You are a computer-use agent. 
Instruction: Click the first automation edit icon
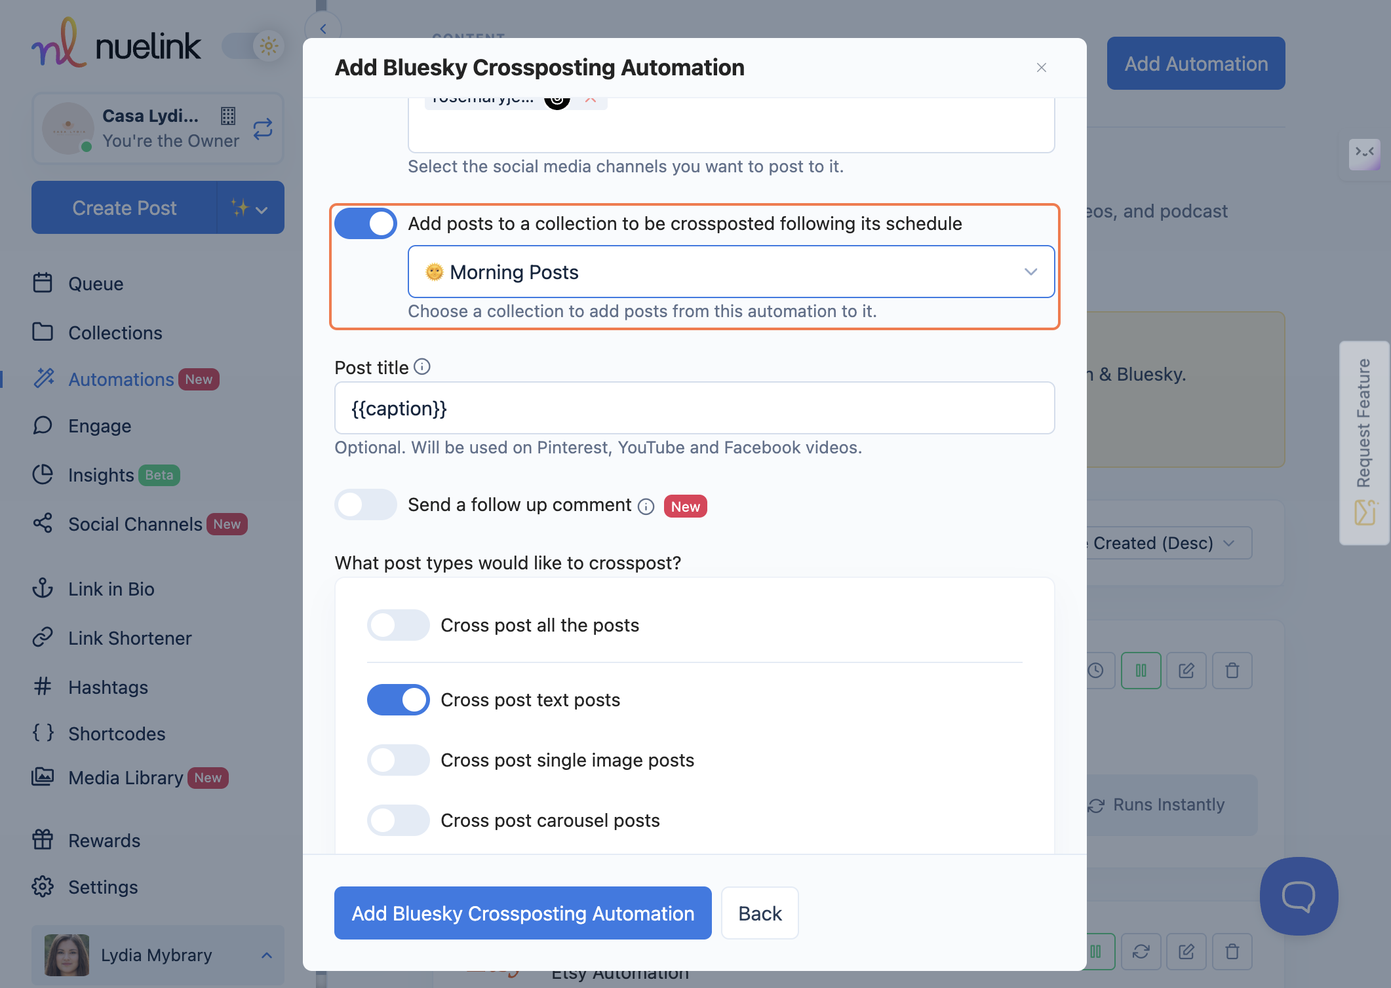pos(1186,670)
